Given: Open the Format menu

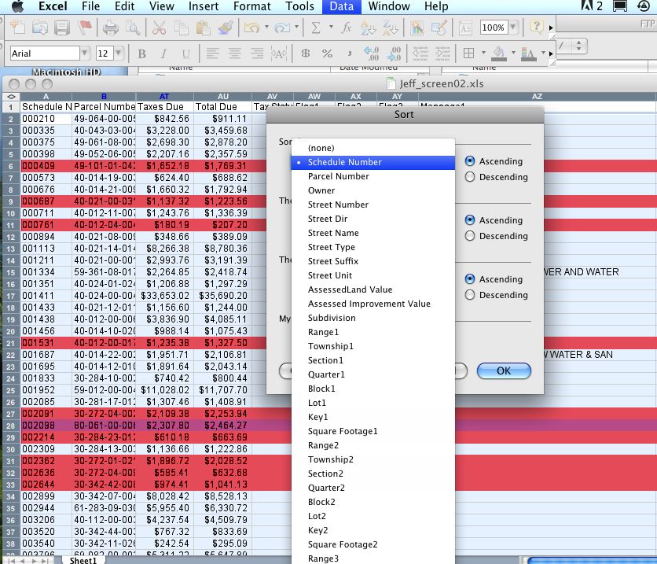Looking at the screenshot, I should point(251,6).
